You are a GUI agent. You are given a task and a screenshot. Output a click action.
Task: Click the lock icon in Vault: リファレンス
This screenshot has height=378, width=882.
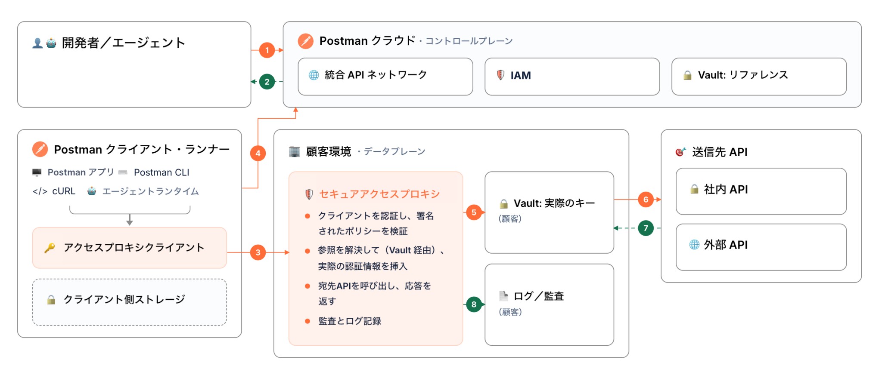click(687, 75)
